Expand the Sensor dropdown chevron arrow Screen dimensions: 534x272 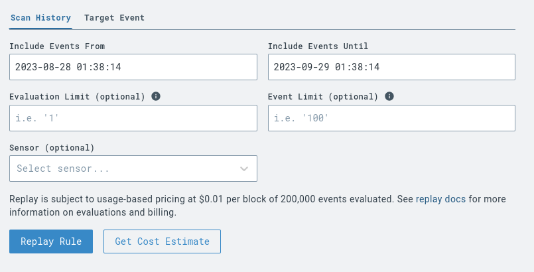(x=244, y=169)
